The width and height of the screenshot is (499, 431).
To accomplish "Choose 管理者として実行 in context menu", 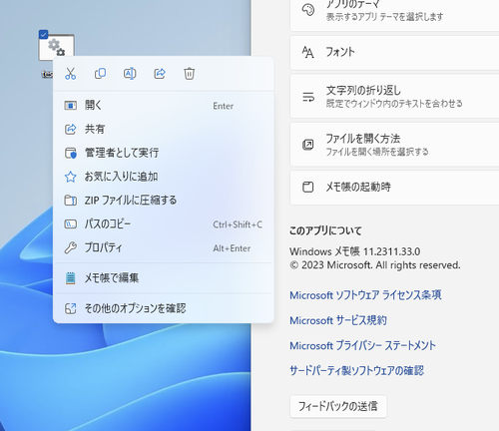I will click(x=163, y=153).
